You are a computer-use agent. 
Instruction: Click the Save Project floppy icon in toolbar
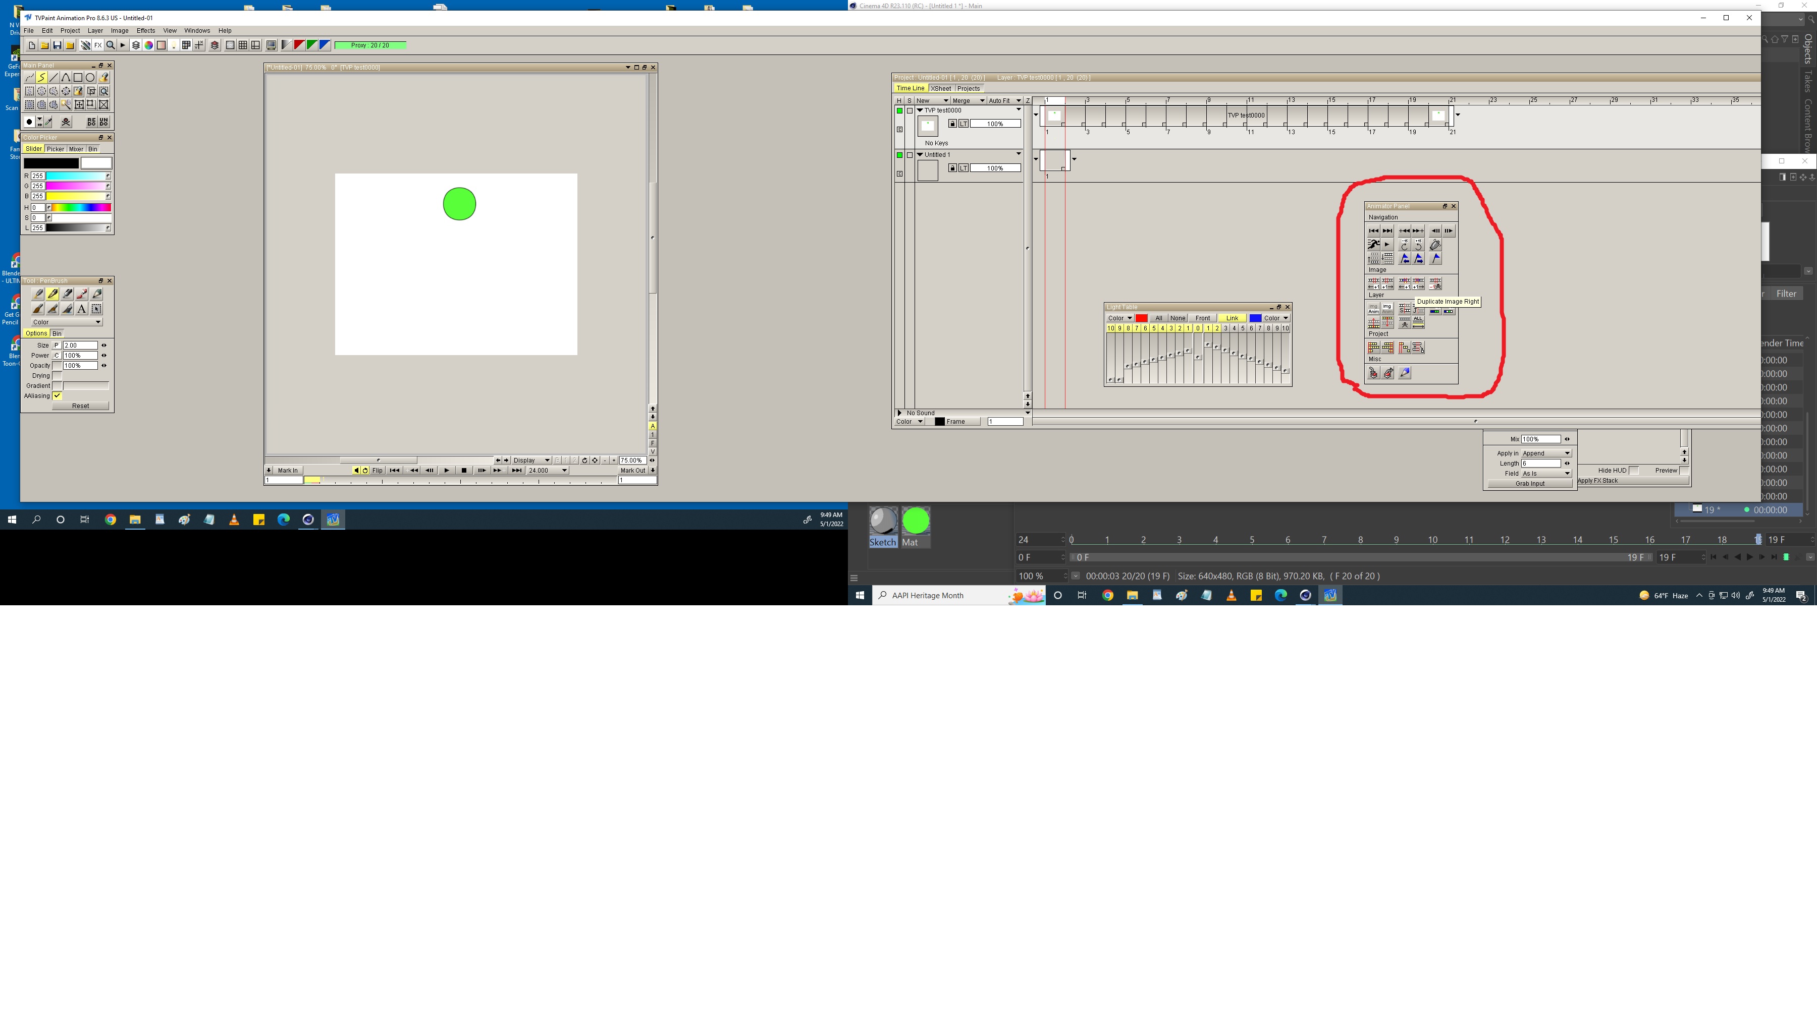[58, 45]
